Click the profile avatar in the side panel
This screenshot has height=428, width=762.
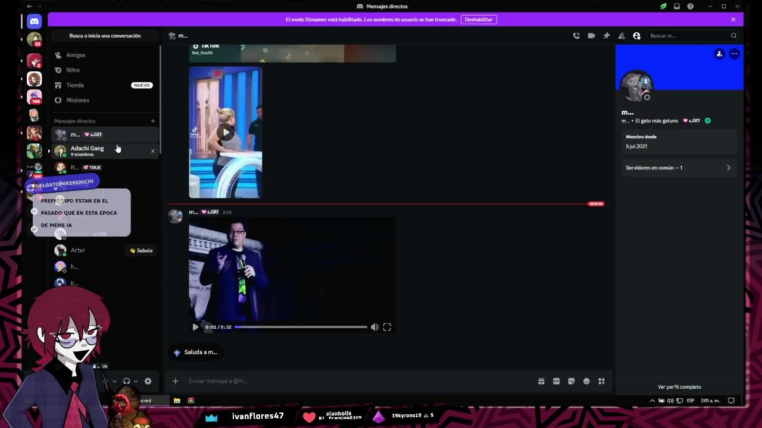point(636,87)
